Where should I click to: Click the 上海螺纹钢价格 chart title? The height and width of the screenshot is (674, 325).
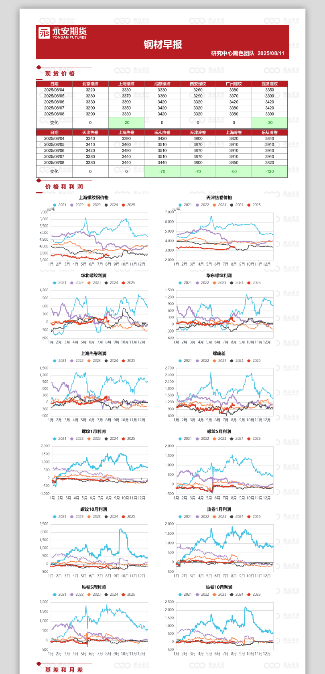tap(93, 197)
